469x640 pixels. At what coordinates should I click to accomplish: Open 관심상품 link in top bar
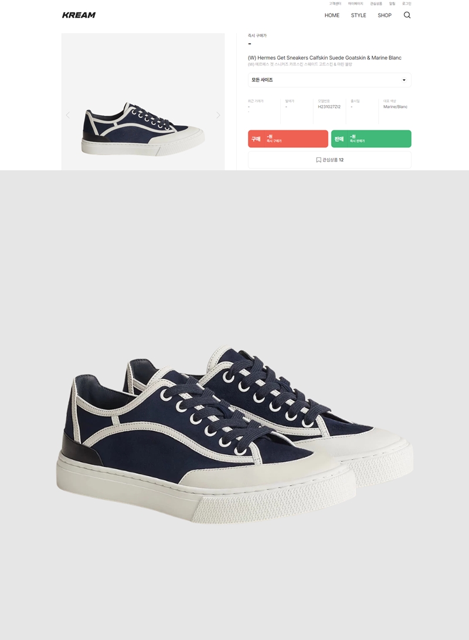[x=376, y=4]
